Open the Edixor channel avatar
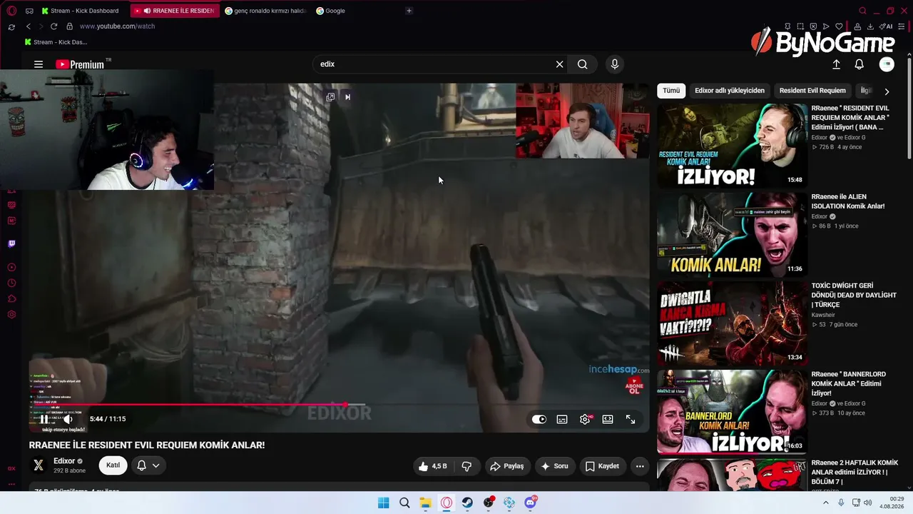Screen dimensions: 913x514 39,465
